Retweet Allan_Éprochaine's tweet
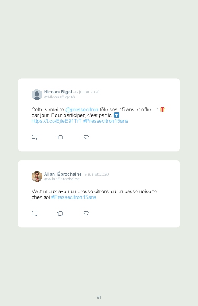 (x=60, y=214)
